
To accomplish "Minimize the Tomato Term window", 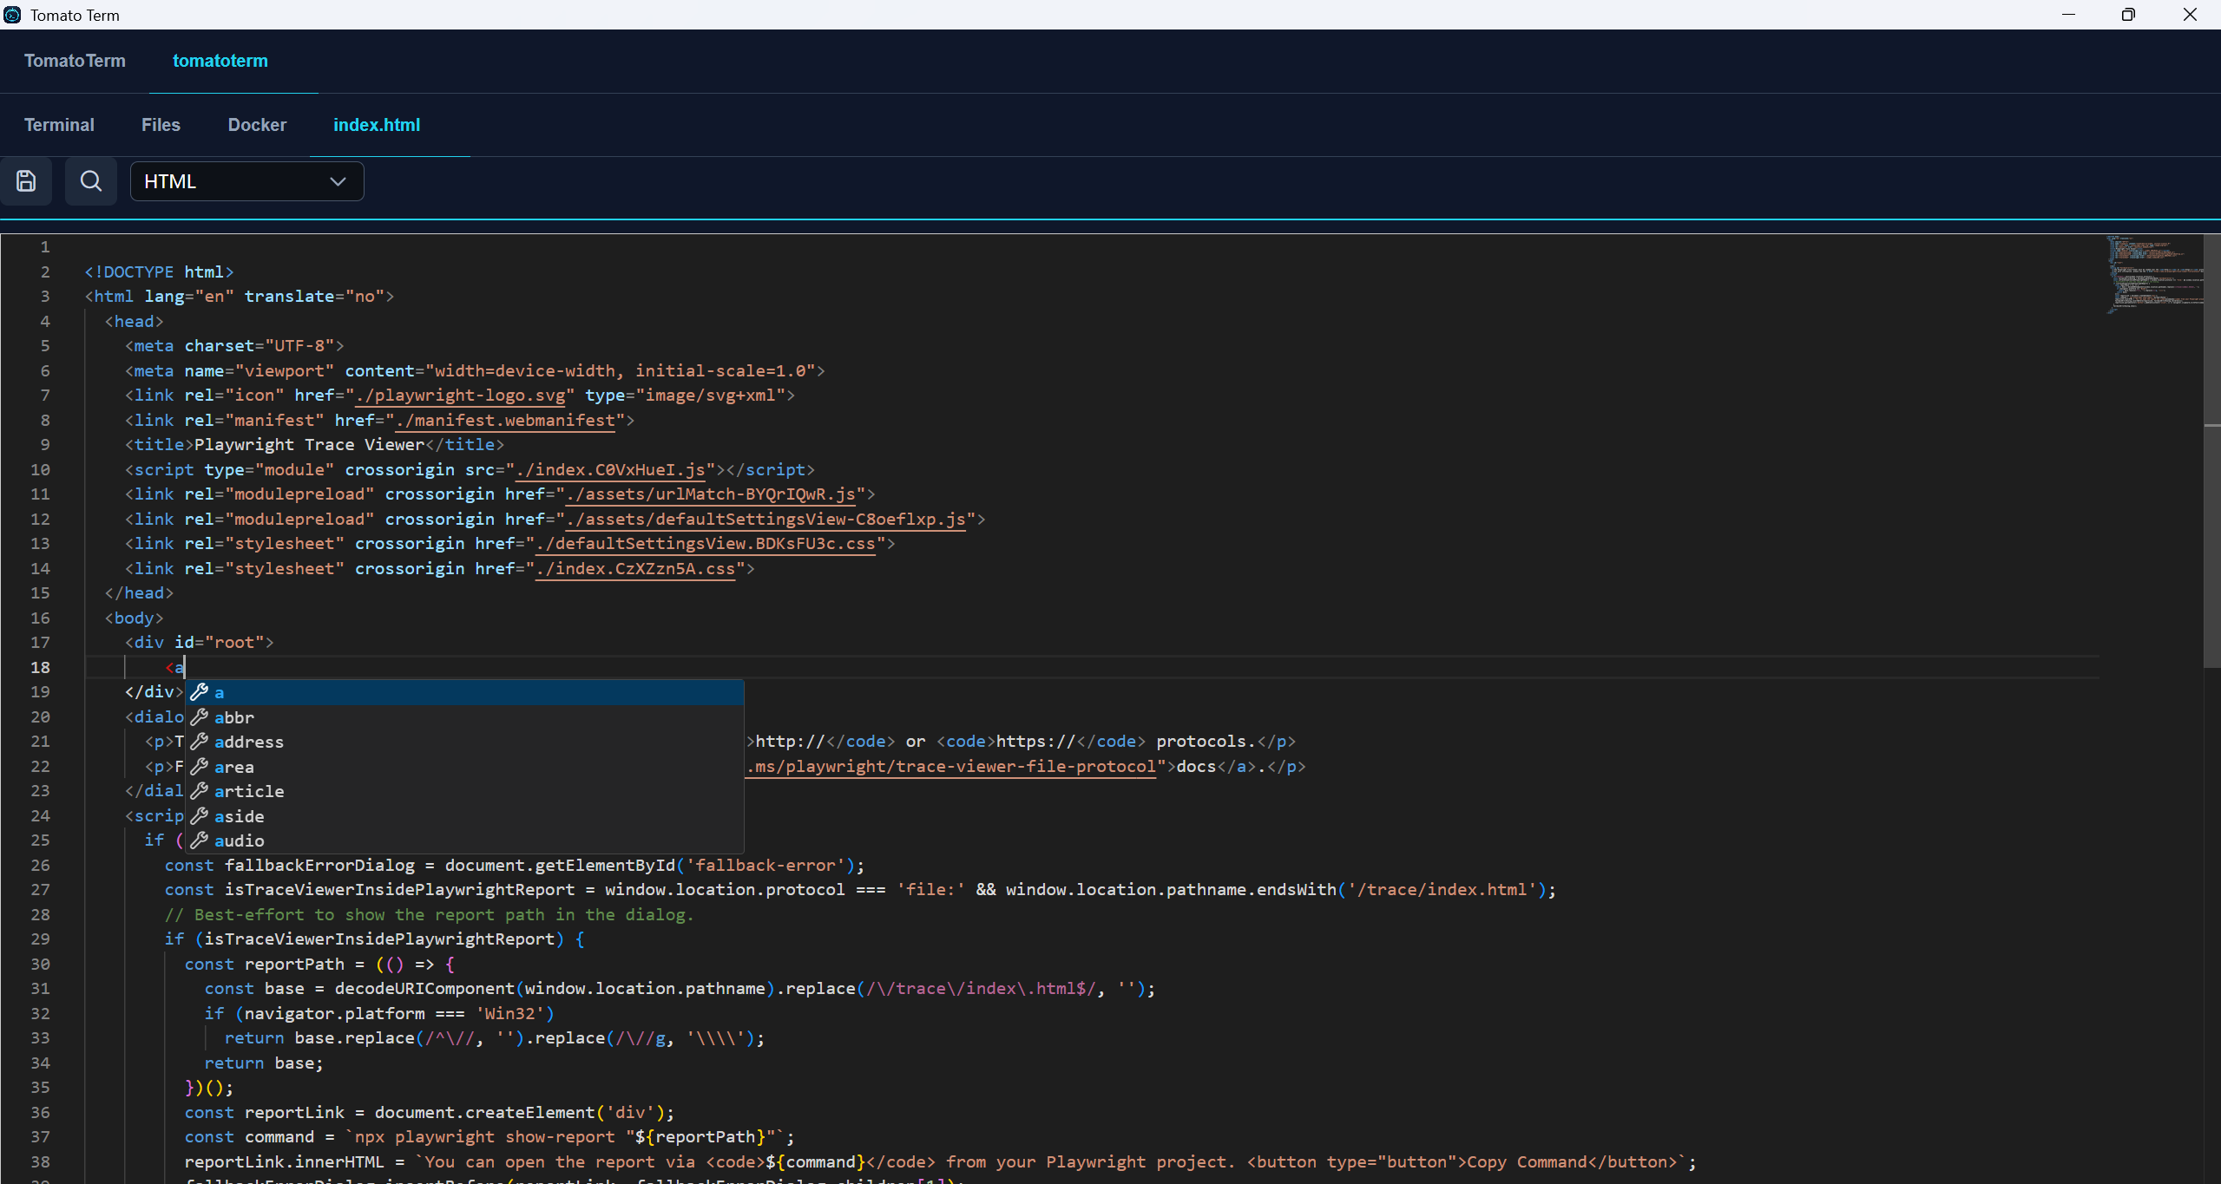I will pyautogui.click(x=2068, y=15).
